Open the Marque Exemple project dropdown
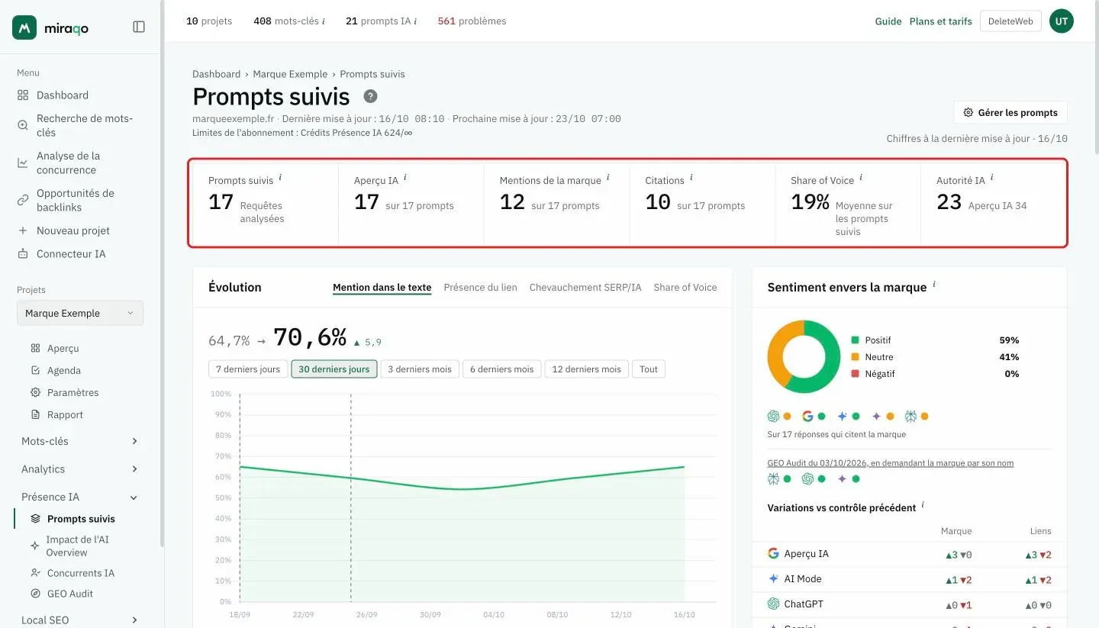This screenshot has width=1099, height=628. 80,313
